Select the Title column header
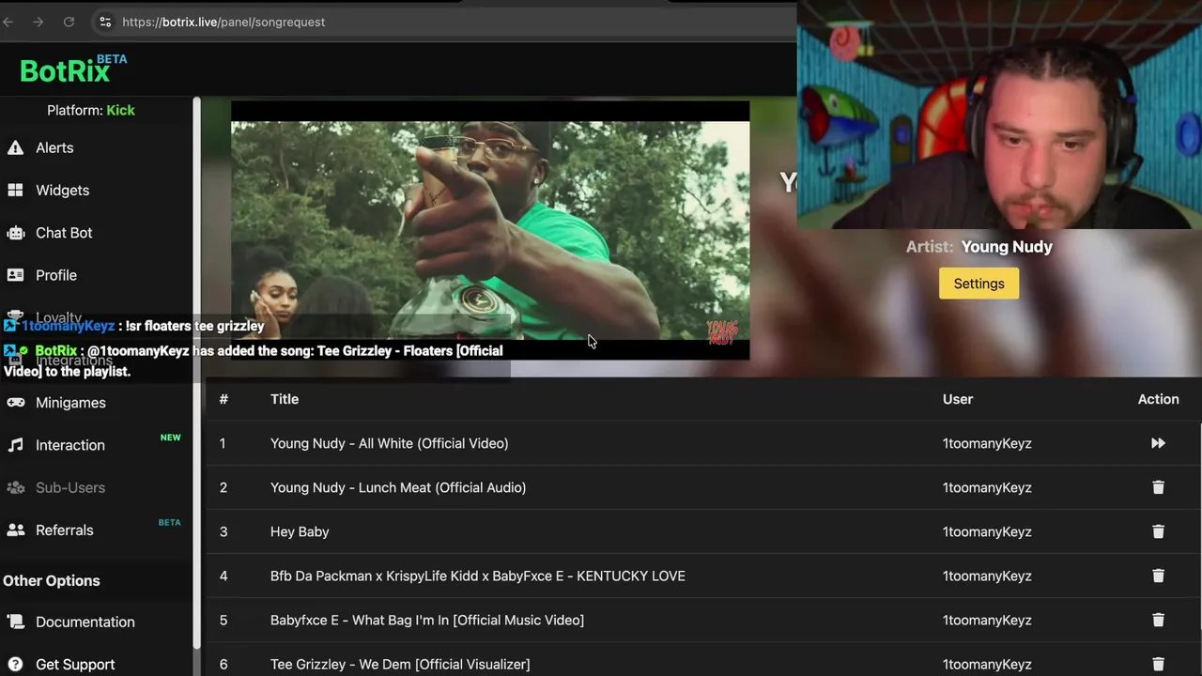1202x676 pixels. [x=285, y=399]
